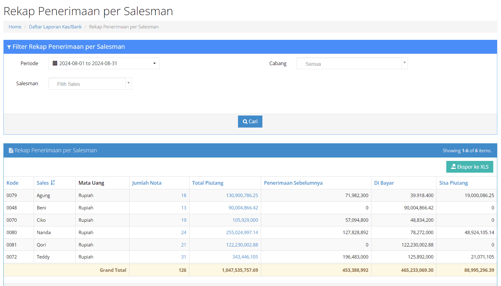Click the Cari search button
The image size is (501, 286).
[x=250, y=122]
